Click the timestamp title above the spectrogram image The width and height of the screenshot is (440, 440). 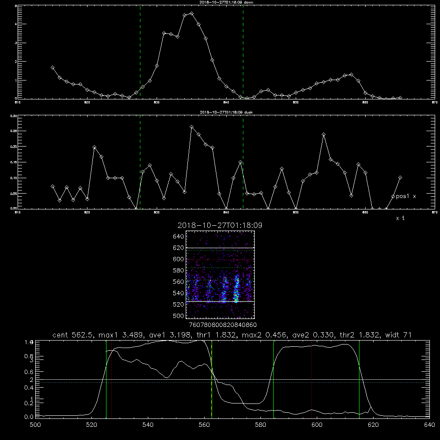pyautogui.click(x=220, y=225)
